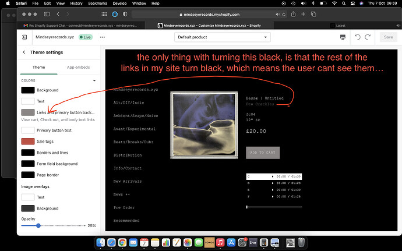
Task: Change the Primary button text swatch
Action: [x=28, y=130]
